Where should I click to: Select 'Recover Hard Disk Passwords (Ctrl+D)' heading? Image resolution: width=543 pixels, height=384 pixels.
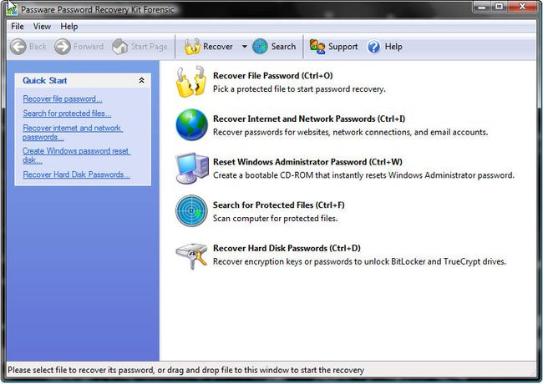287,249
